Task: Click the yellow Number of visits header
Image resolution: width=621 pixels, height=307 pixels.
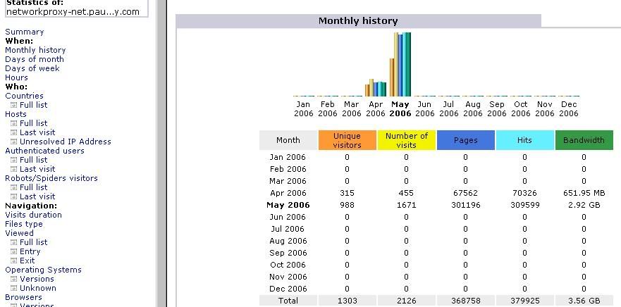Action: tap(406, 140)
